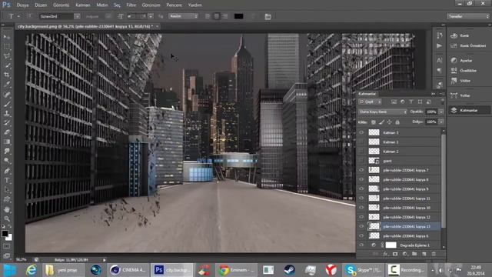The height and width of the screenshot is (277, 492).
Task: Hide pile-rubble kopya 8 layer
Action: [361, 179]
